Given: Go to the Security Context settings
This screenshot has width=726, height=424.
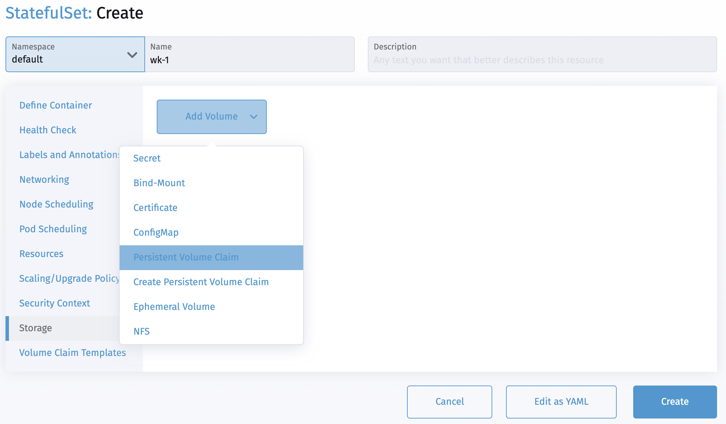Looking at the screenshot, I should point(55,303).
